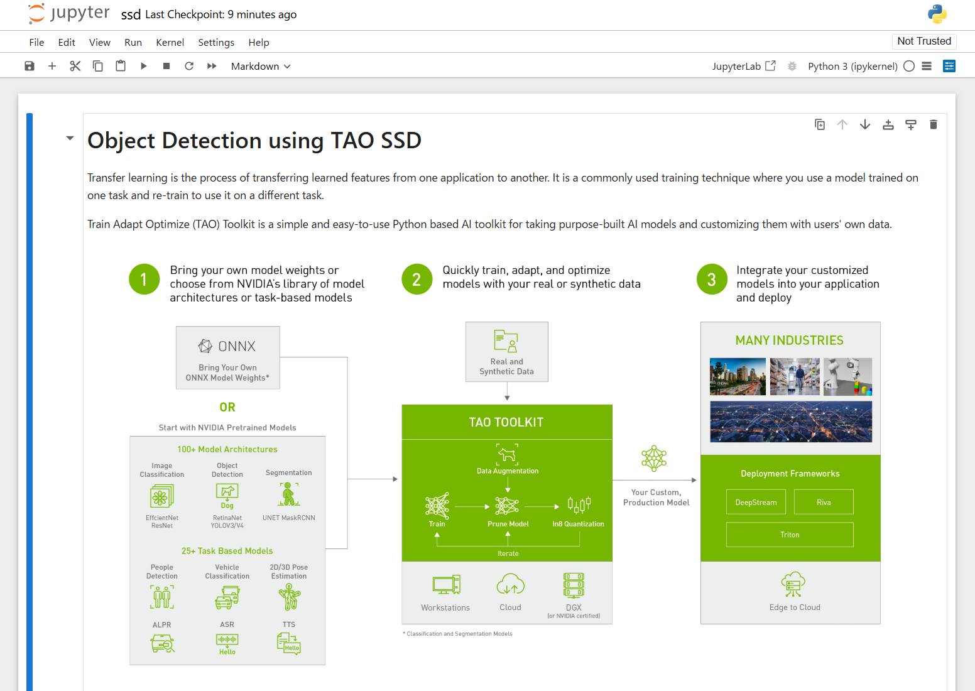975x691 pixels.
Task: Click the TAO Toolkit diagram image
Action: tap(504, 464)
